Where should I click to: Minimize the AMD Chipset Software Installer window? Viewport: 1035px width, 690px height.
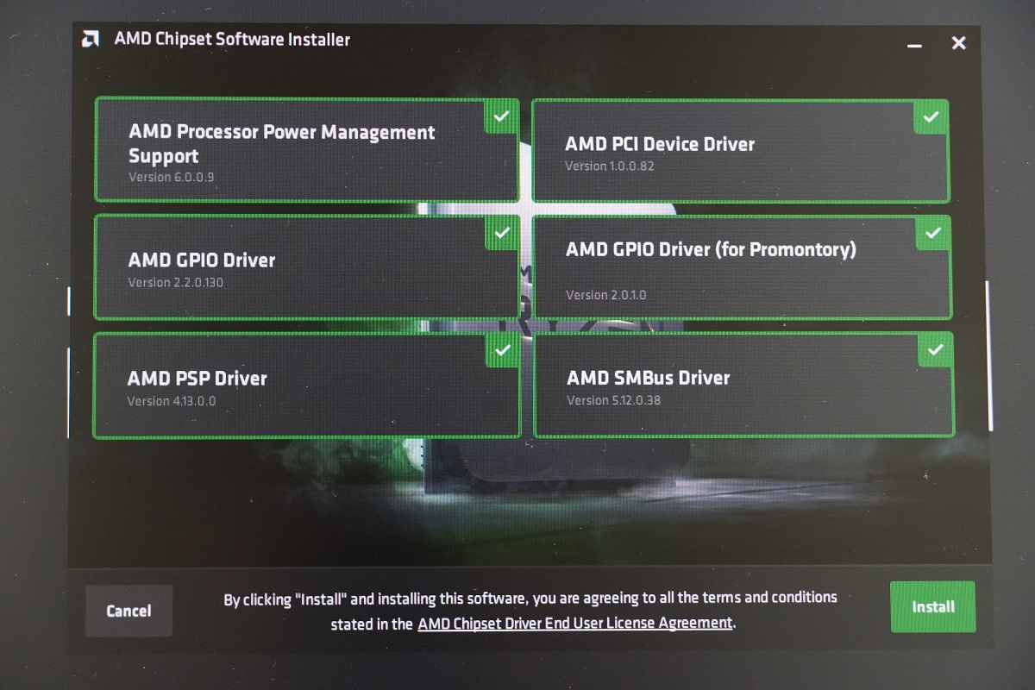(x=915, y=44)
